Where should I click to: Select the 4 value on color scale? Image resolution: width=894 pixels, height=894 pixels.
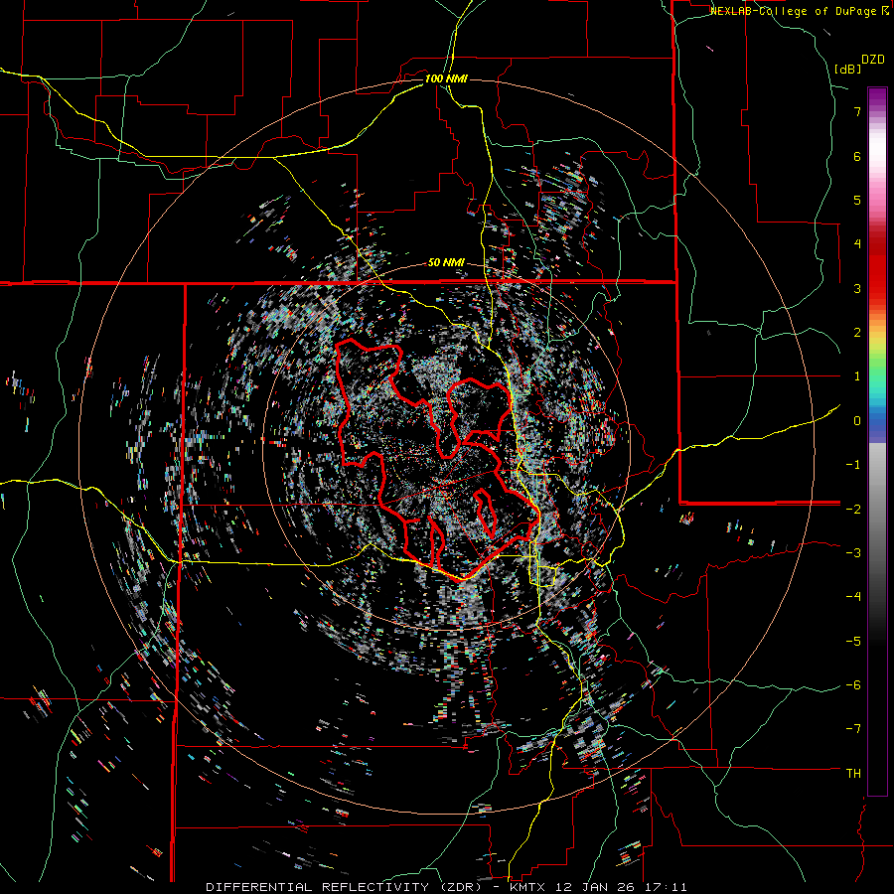point(857,244)
